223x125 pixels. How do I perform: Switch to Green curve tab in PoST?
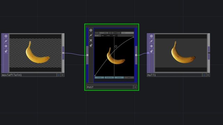[x=108, y=35]
